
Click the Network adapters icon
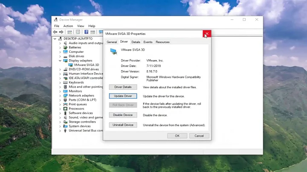click(x=65, y=95)
